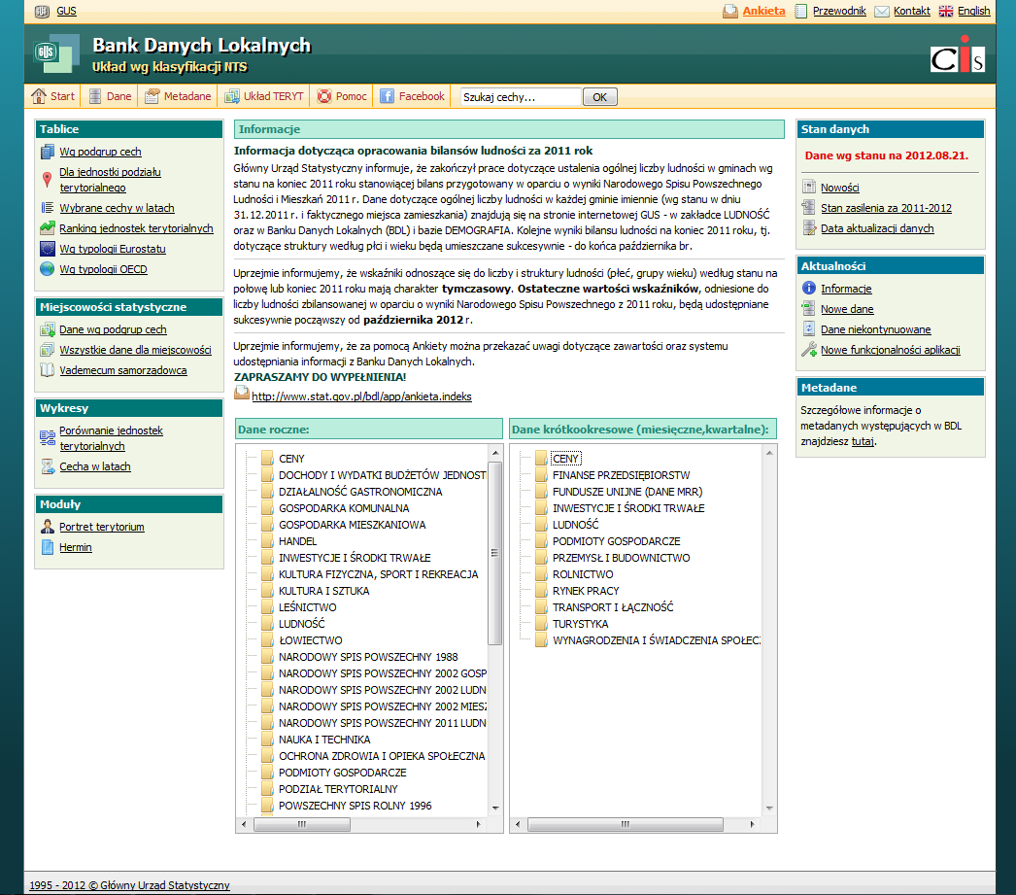
Task: Click the icon beside Wg podgrup cech
Action: 48,152
